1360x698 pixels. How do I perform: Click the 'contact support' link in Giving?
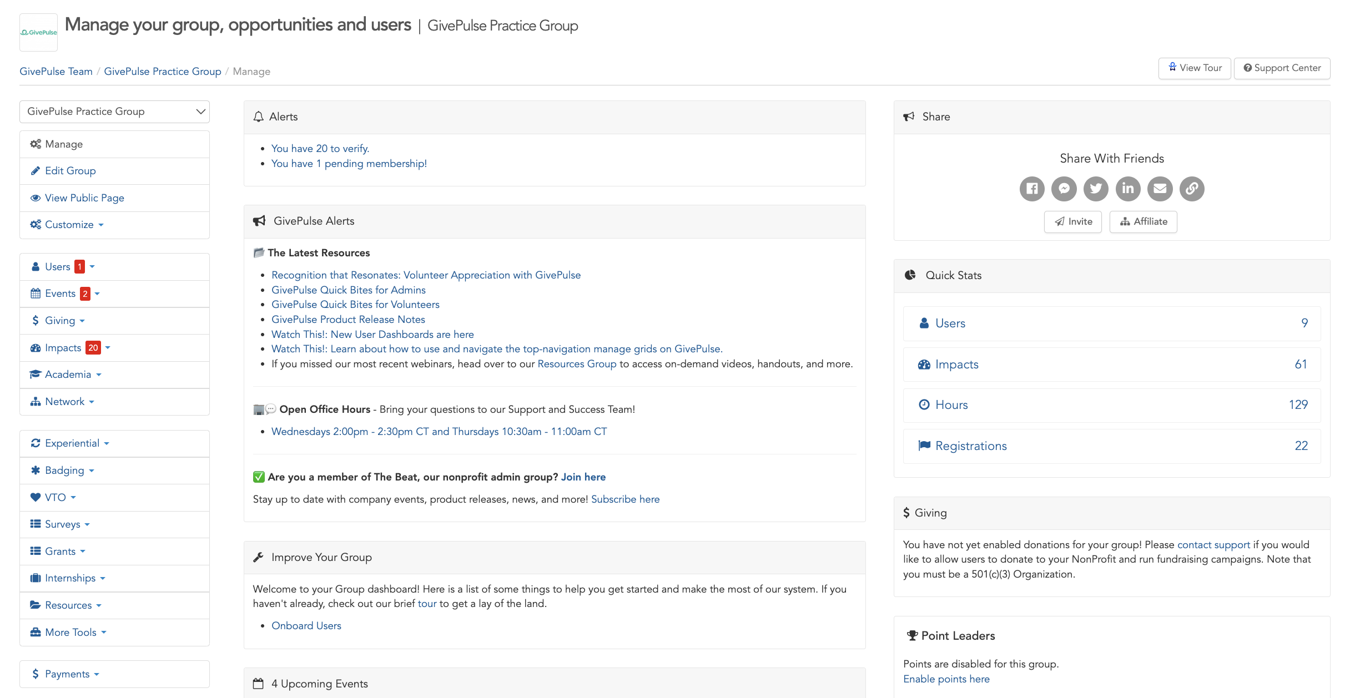click(x=1213, y=545)
